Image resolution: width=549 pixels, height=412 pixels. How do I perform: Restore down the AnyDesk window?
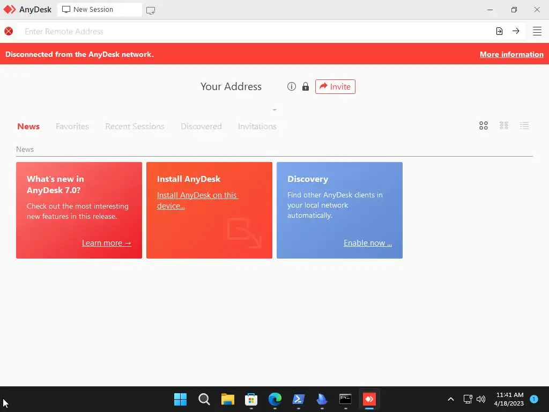point(514,10)
